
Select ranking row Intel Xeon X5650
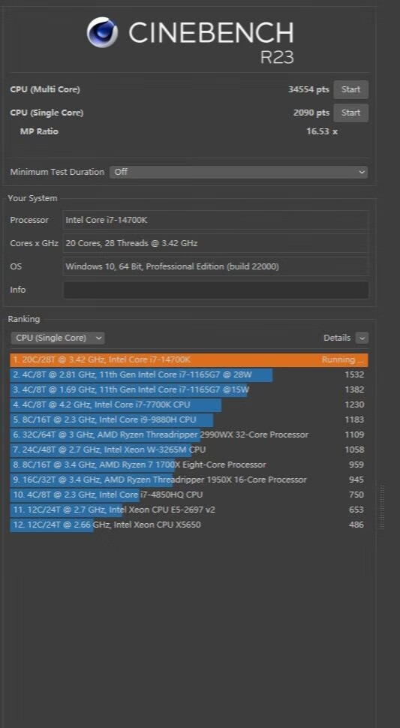[189, 525]
